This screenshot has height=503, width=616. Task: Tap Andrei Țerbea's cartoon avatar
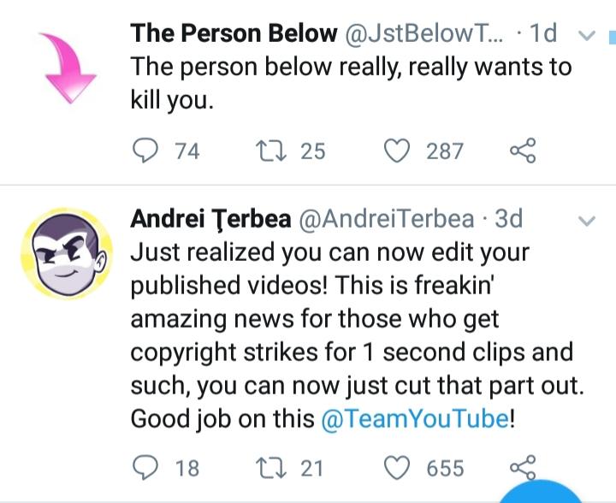click(67, 254)
